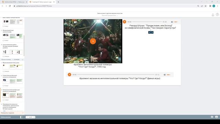
Task: Bookmark this page with the star icon
Action: point(206,6)
